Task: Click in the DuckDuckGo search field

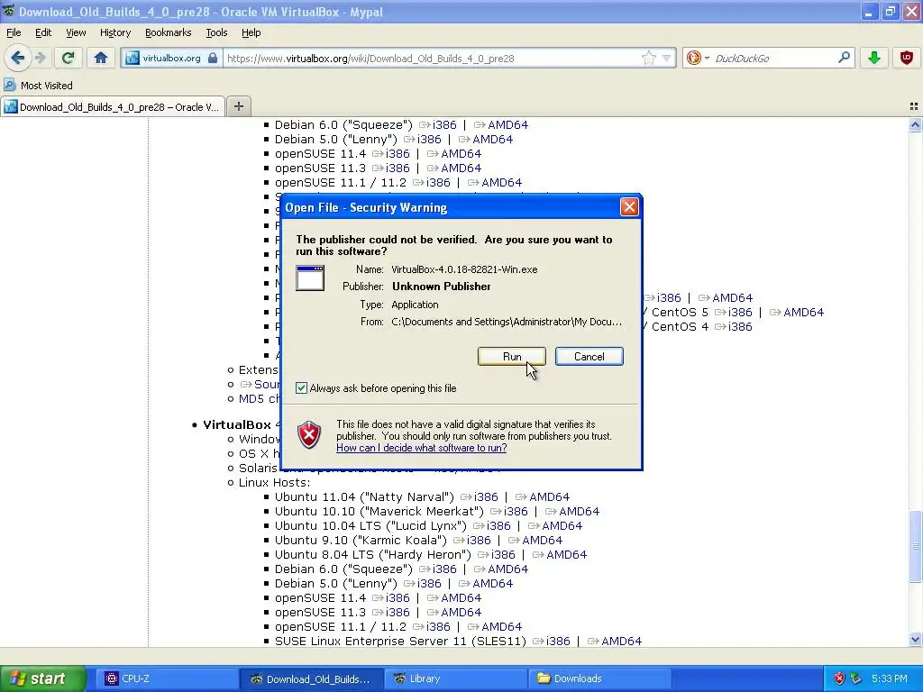Action: 773,59
